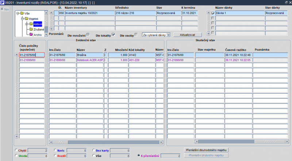The height and width of the screenshot is (161, 292).
Task: Open the Nav panel tab
Action: coord(5,9)
